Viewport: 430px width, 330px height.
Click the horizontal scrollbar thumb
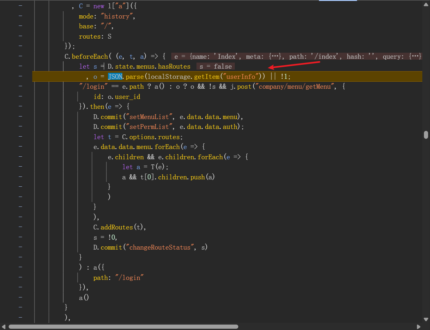(x=123, y=327)
